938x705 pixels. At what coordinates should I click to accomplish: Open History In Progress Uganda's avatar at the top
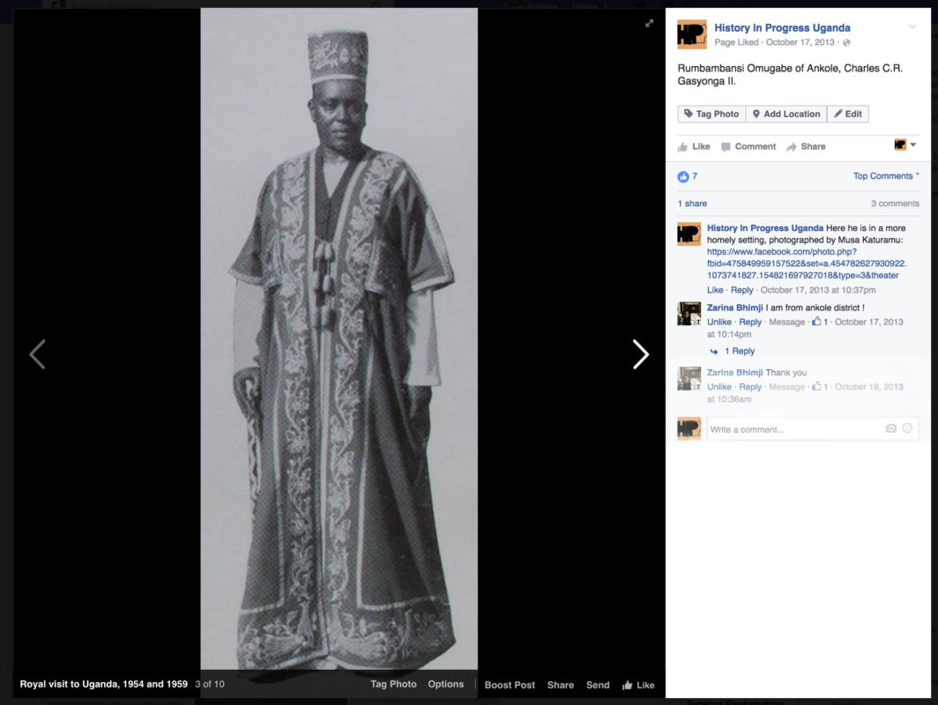(691, 34)
